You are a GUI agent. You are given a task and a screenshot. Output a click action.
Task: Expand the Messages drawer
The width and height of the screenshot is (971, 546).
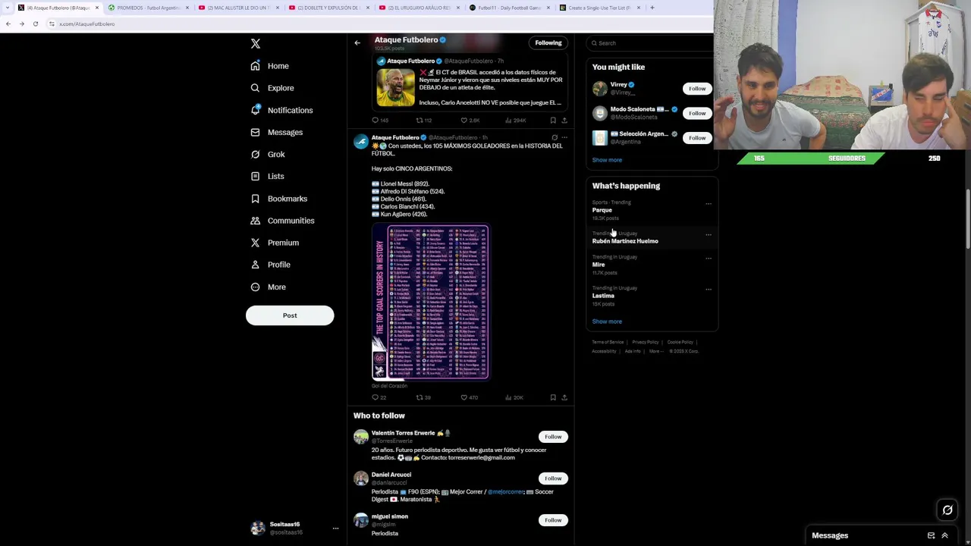tap(944, 535)
